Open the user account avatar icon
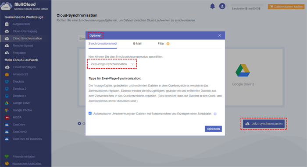This screenshot has width=307, height=167. (222, 6)
